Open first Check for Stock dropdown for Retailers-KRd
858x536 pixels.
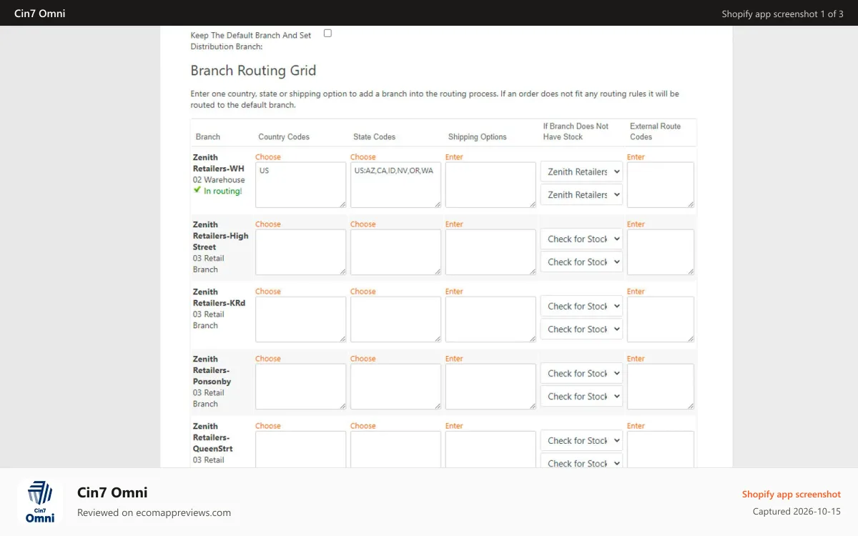(581, 306)
